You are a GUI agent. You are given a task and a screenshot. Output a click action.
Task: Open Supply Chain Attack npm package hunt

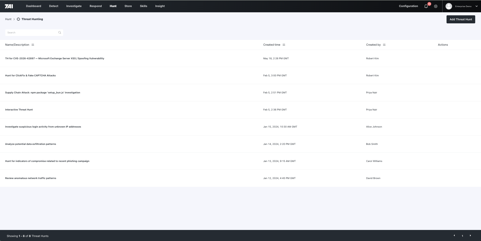(x=43, y=93)
